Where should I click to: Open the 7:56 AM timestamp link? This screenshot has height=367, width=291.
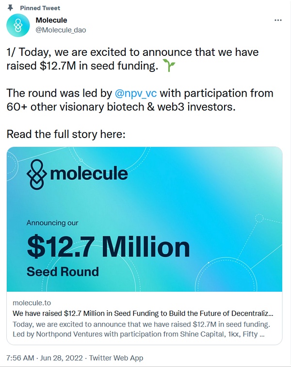[x=20, y=358]
